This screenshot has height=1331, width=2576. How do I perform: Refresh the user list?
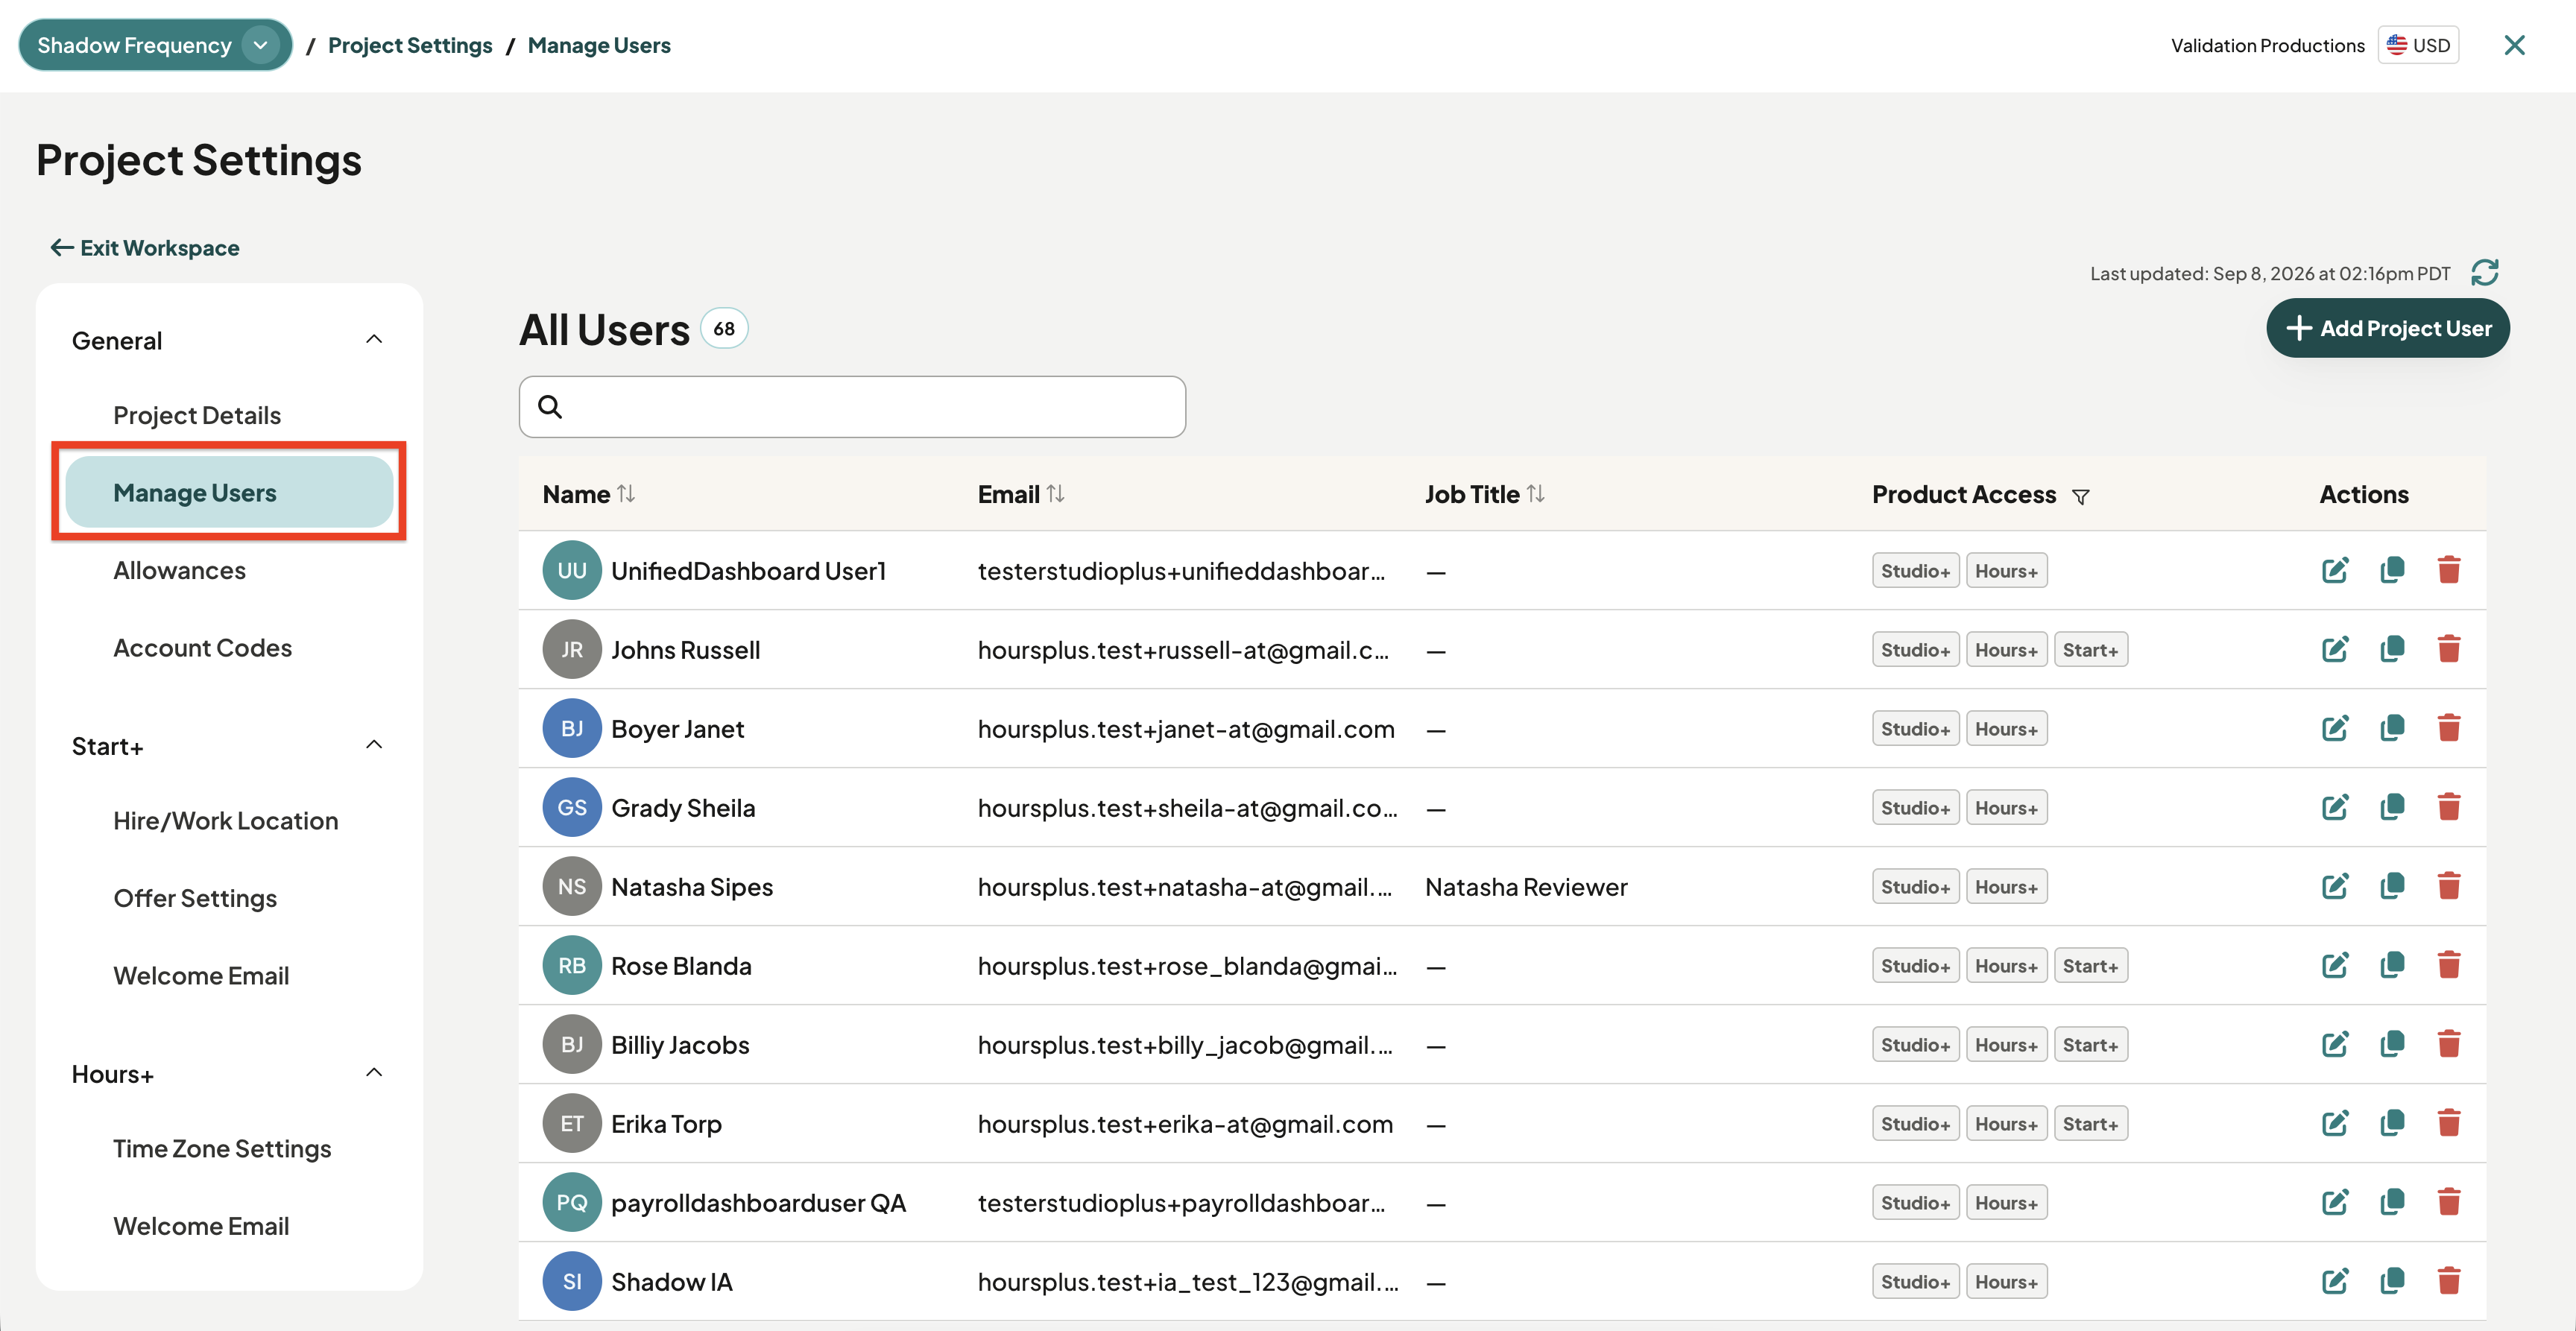click(2484, 272)
